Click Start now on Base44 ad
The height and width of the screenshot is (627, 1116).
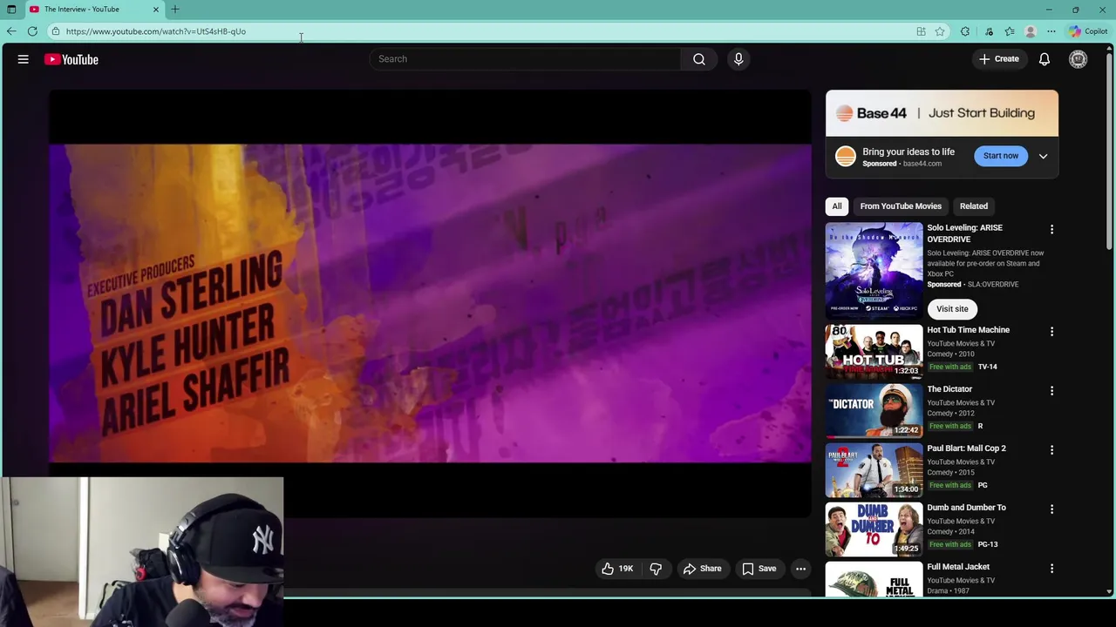pos(1001,156)
